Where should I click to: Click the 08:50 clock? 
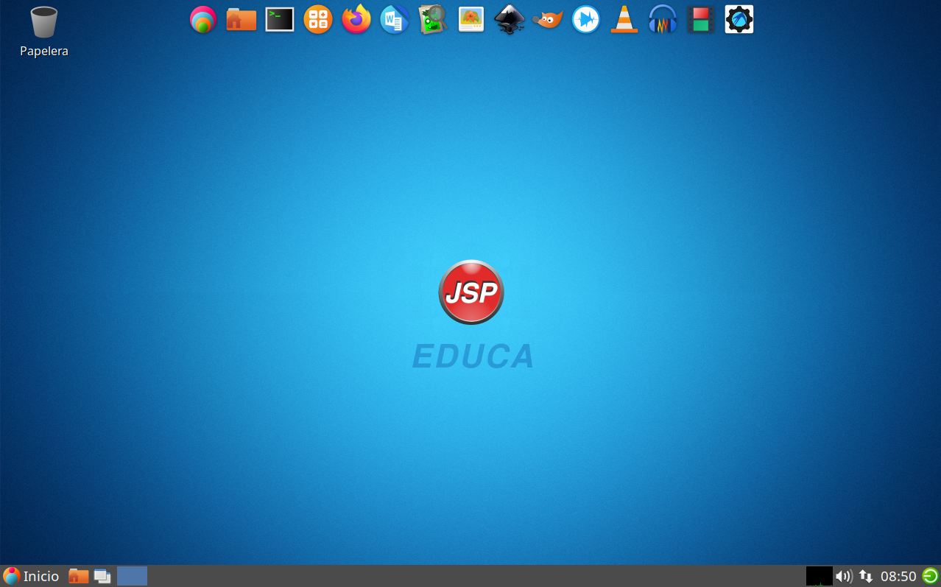(898, 576)
